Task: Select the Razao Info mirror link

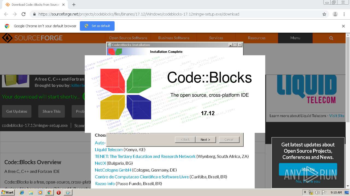Action: click(x=105, y=183)
